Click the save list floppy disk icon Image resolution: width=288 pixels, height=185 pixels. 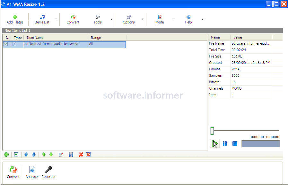(x=71, y=154)
